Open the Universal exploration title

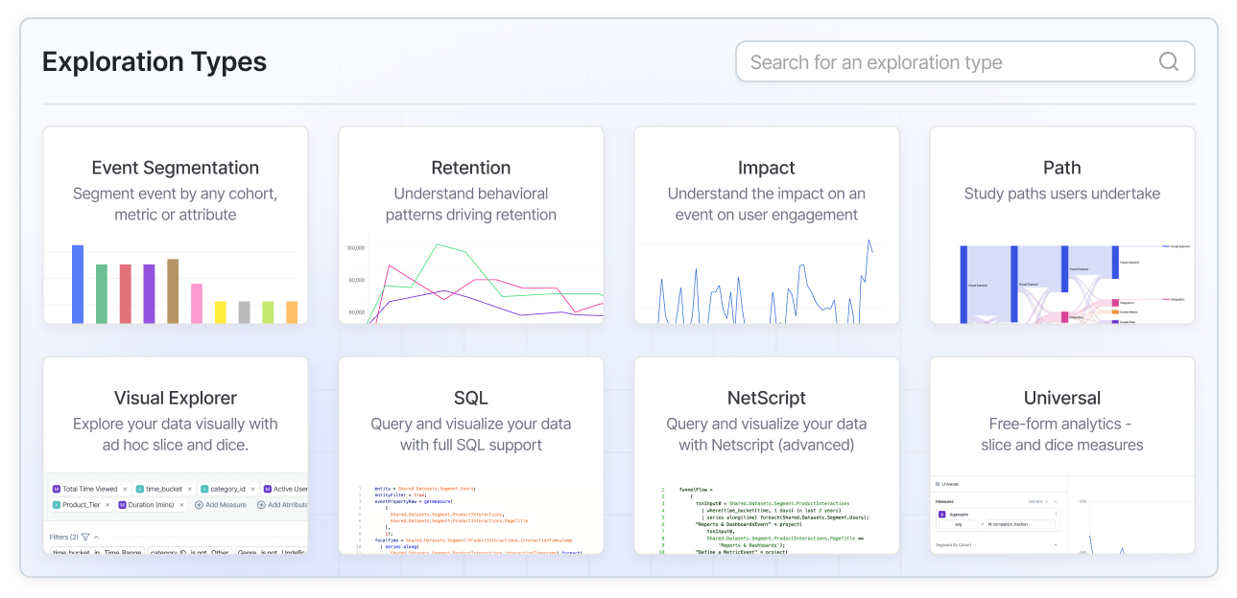pos(1061,399)
